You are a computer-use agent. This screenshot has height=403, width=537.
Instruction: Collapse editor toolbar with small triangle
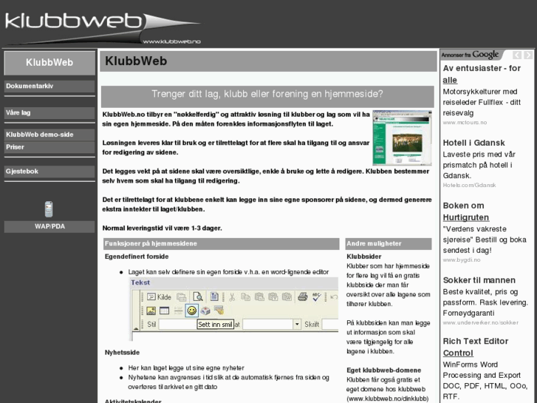tap(136, 328)
